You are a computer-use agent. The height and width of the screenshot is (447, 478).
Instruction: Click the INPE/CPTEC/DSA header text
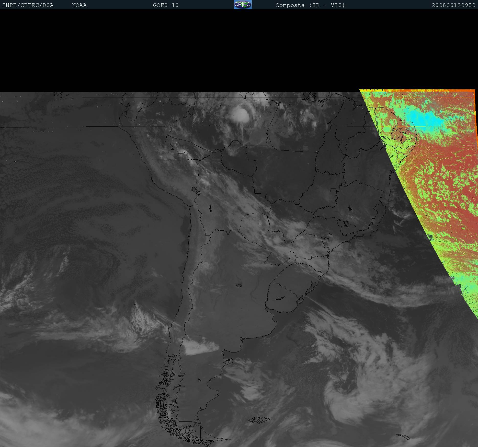click(28, 5)
